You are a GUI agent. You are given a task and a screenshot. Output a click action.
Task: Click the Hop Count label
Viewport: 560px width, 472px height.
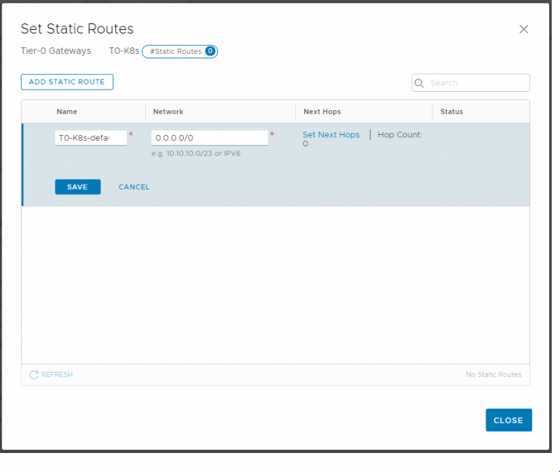coord(400,135)
